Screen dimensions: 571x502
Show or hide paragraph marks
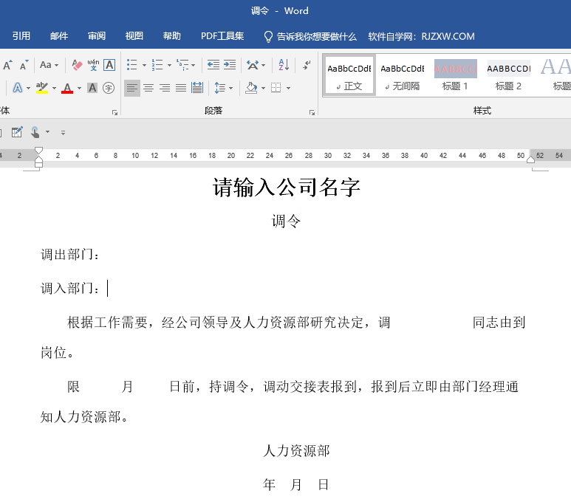[x=307, y=65]
